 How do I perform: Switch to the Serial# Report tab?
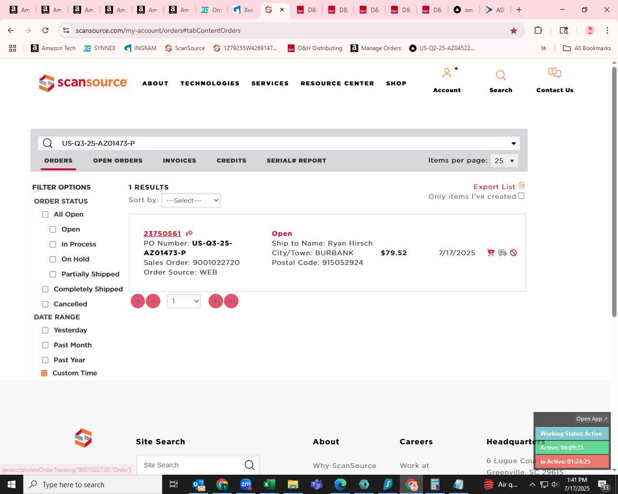(x=296, y=161)
